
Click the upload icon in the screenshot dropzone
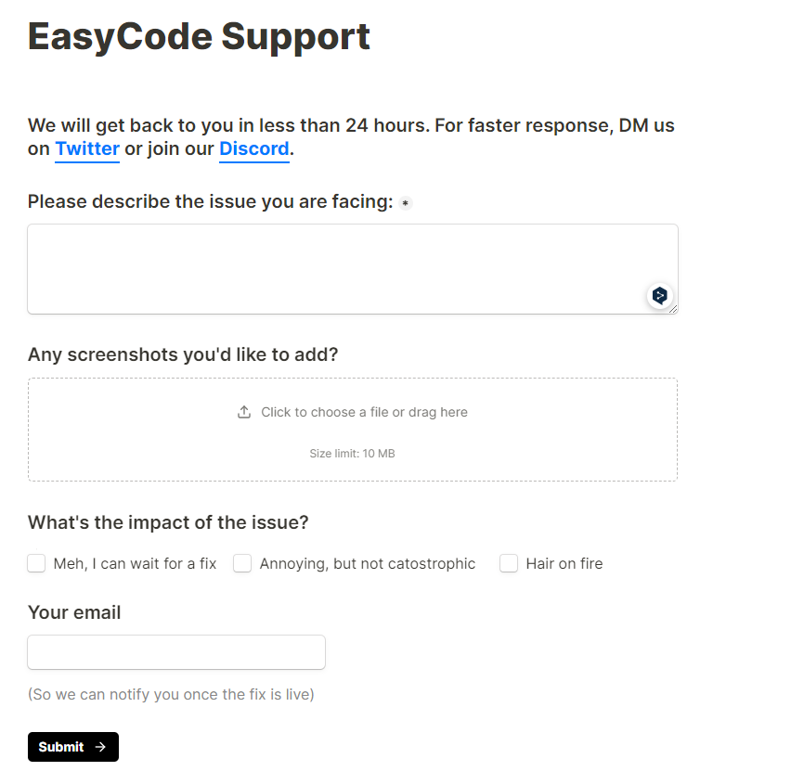(243, 411)
